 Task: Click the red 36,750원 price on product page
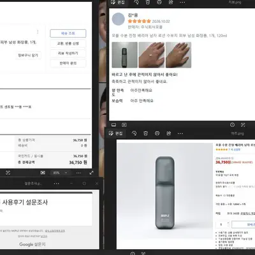[x=223, y=162]
